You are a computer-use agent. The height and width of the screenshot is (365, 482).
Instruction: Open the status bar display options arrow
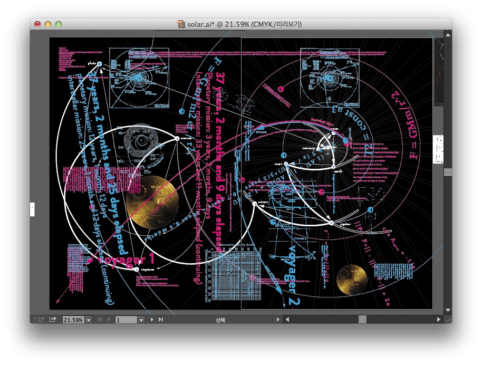[x=278, y=320]
